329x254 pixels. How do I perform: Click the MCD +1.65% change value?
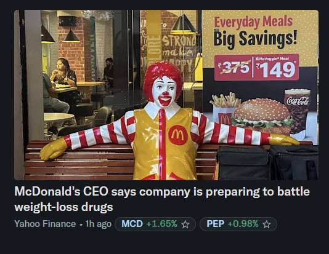(162, 224)
